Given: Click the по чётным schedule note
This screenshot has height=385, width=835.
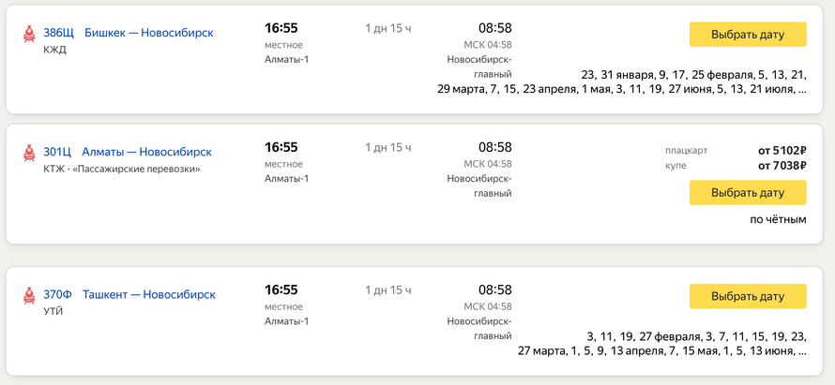Looking at the screenshot, I should pos(778,219).
